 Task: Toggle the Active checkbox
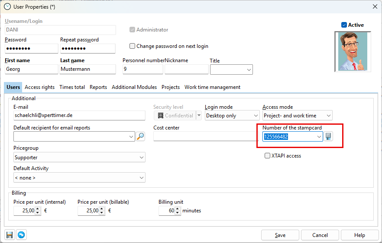(344, 25)
